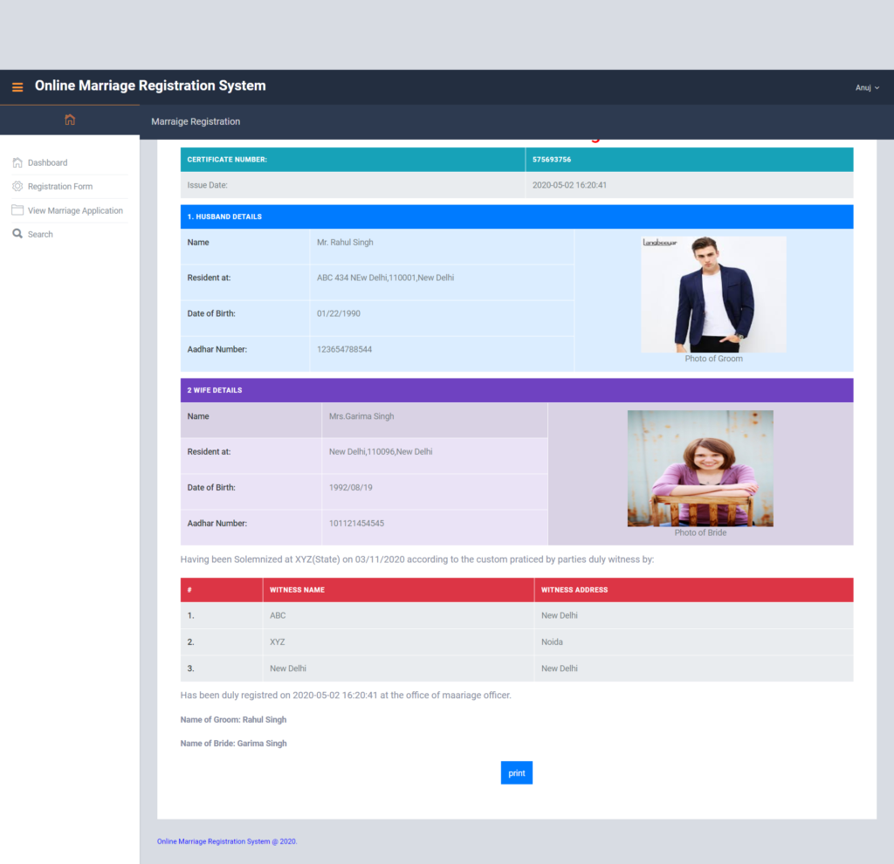Click the Photo of Groom image
Viewport: 894px width, 864px height.
pyautogui.click(x=713, y=294)
